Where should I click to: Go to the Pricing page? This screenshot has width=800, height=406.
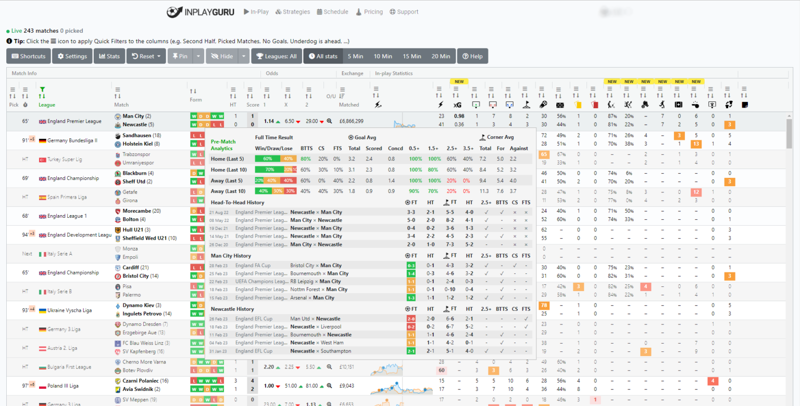369,11
